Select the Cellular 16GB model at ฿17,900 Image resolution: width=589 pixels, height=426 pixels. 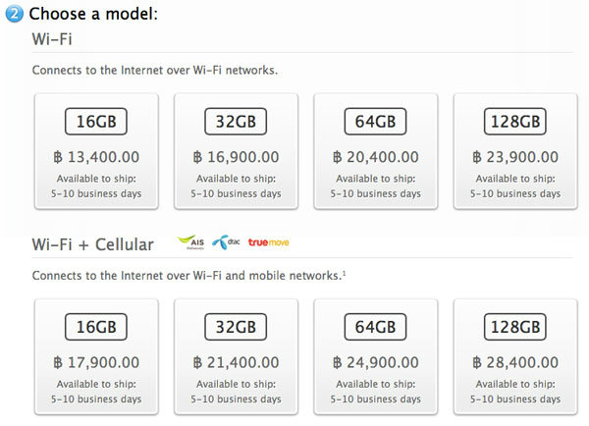96,357
